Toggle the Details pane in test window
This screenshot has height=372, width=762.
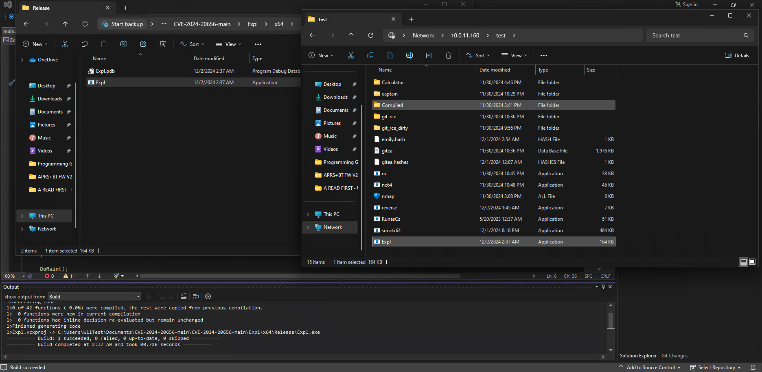pyautogui.click(x=737, y=55)
